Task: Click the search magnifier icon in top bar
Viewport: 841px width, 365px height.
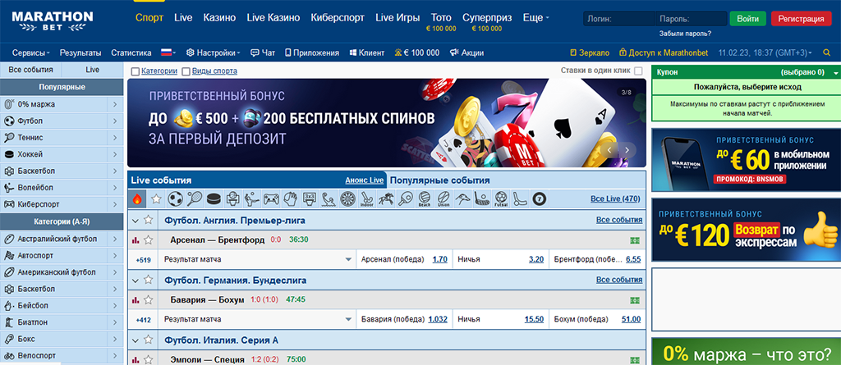Action: [826, 52]
